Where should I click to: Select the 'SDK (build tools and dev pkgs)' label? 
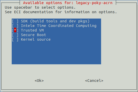55,21
